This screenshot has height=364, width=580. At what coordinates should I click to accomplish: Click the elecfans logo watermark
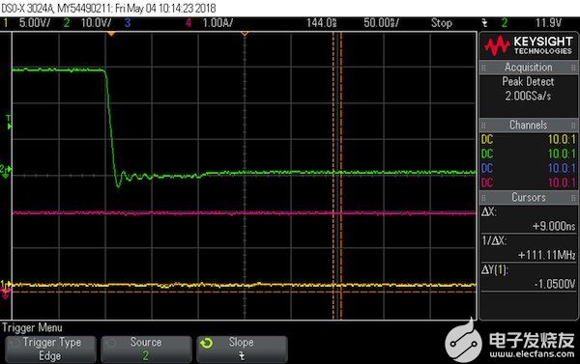click(510, 341)
